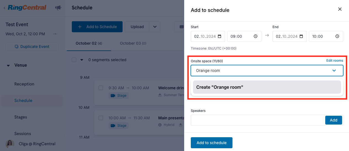
Task: Open the Upload split-button dropdown arrow
Action: click(x=155, y=27)
